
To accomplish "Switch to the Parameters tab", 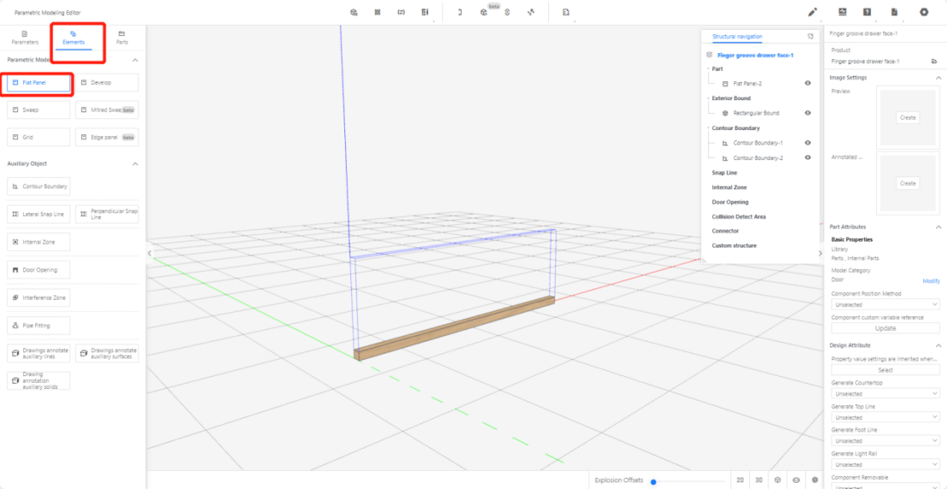I will coord(24,38).
